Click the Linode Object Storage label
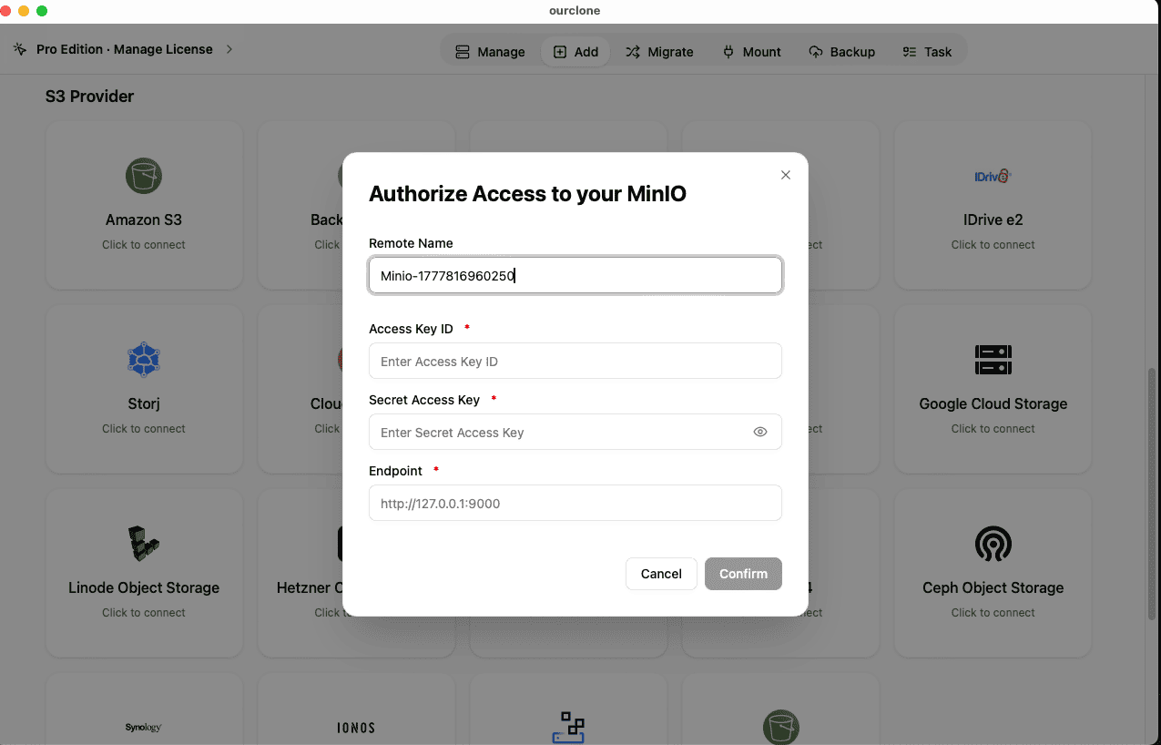 144,587
